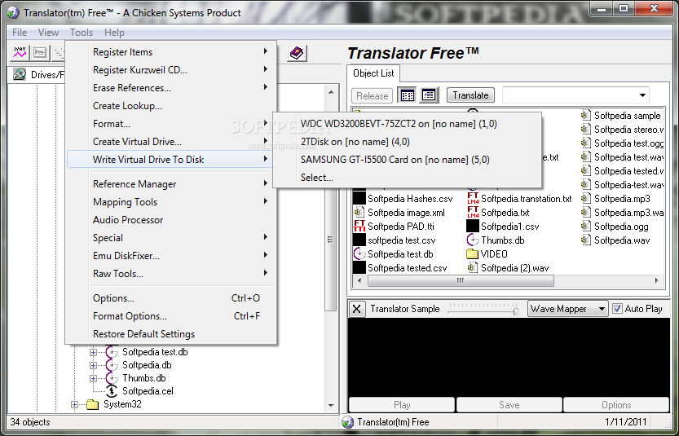Choose Create Lookup from Tools menu
This screenshot has width=679, height=436.
(171, 106)
